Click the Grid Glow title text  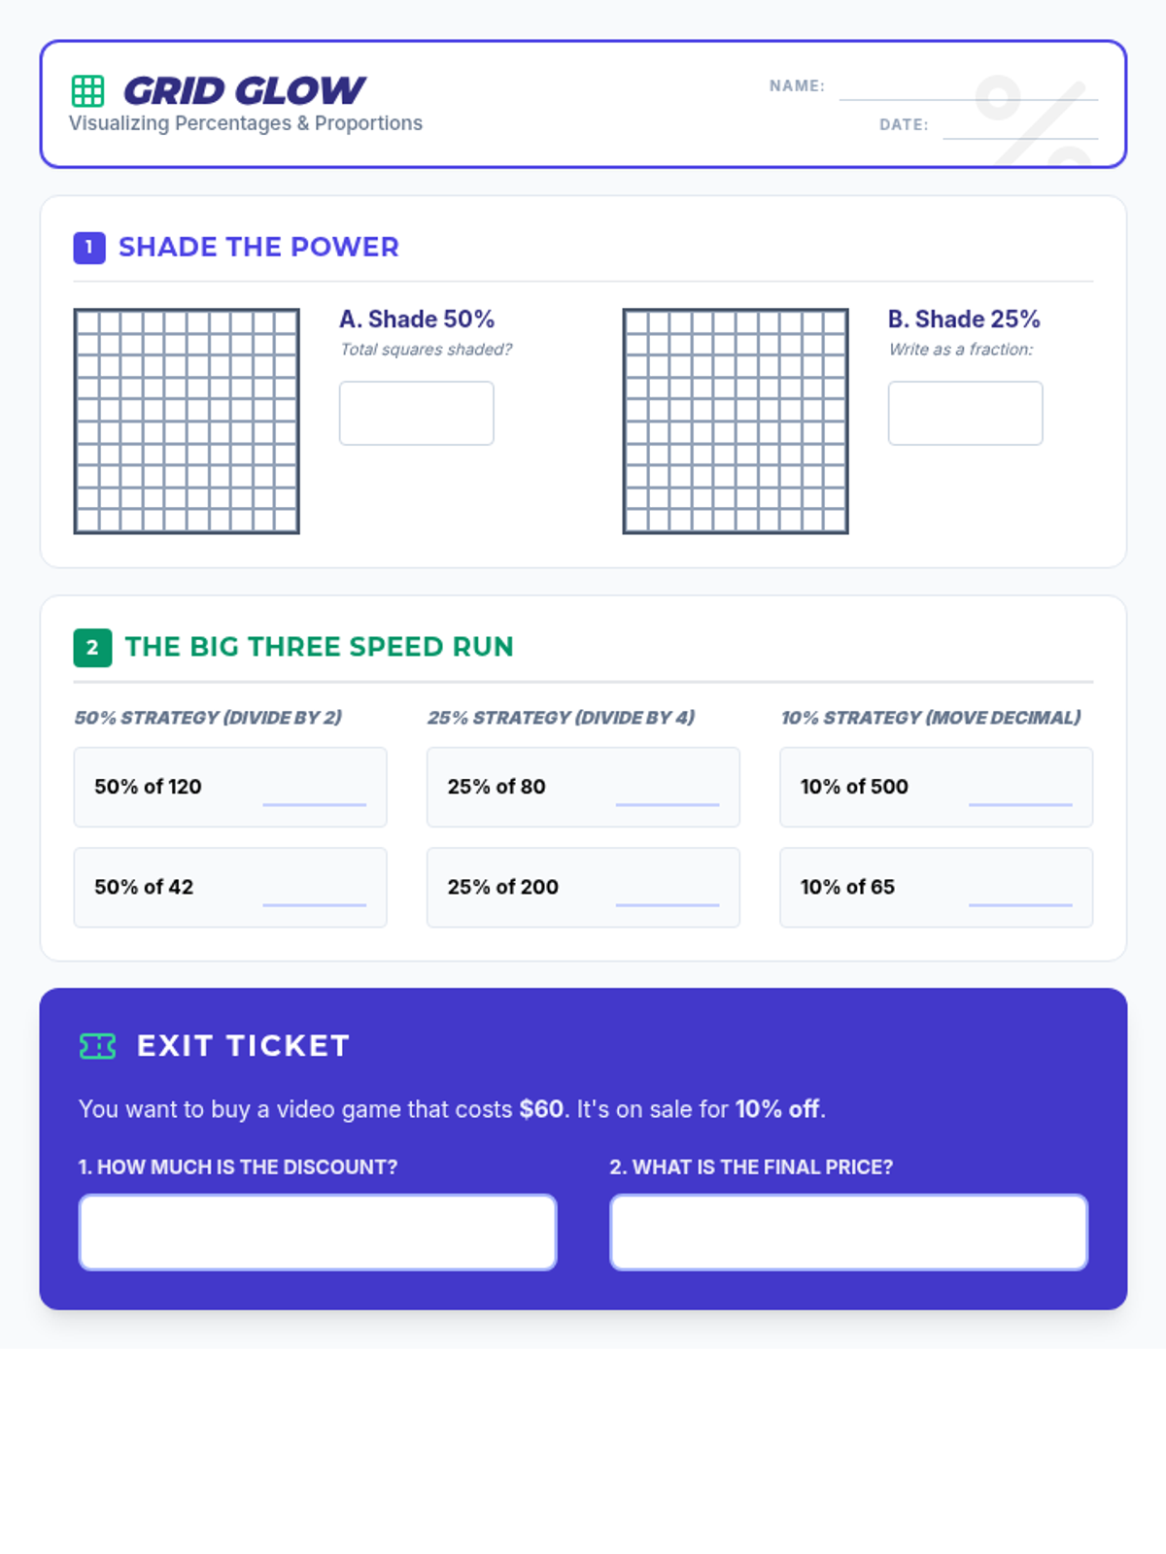click(x=244, y=90)
